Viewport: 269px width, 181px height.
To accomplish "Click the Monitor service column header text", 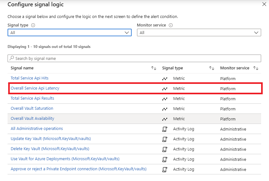I will (235, 68).
